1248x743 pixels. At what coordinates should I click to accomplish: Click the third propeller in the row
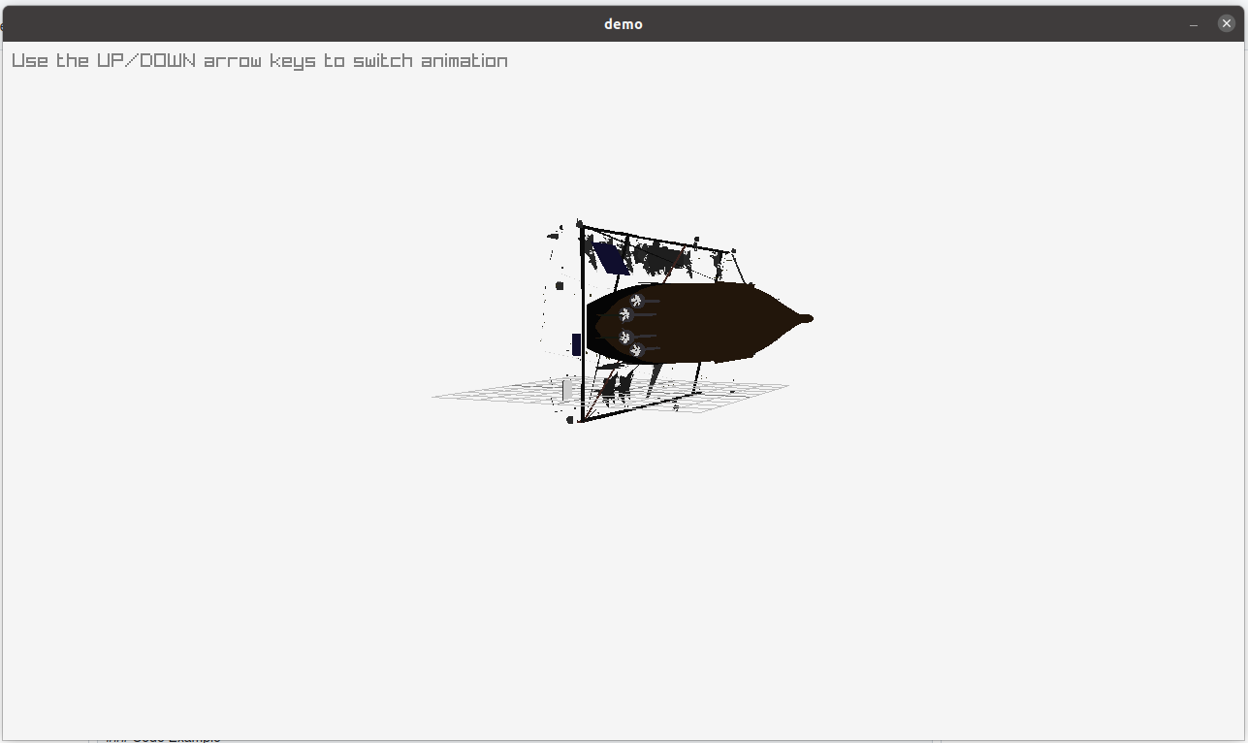tap(625, 338)
